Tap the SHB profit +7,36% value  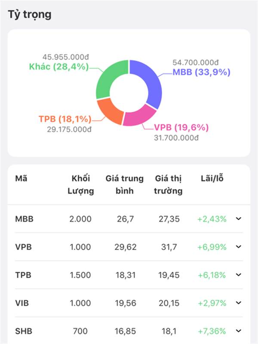212,331
